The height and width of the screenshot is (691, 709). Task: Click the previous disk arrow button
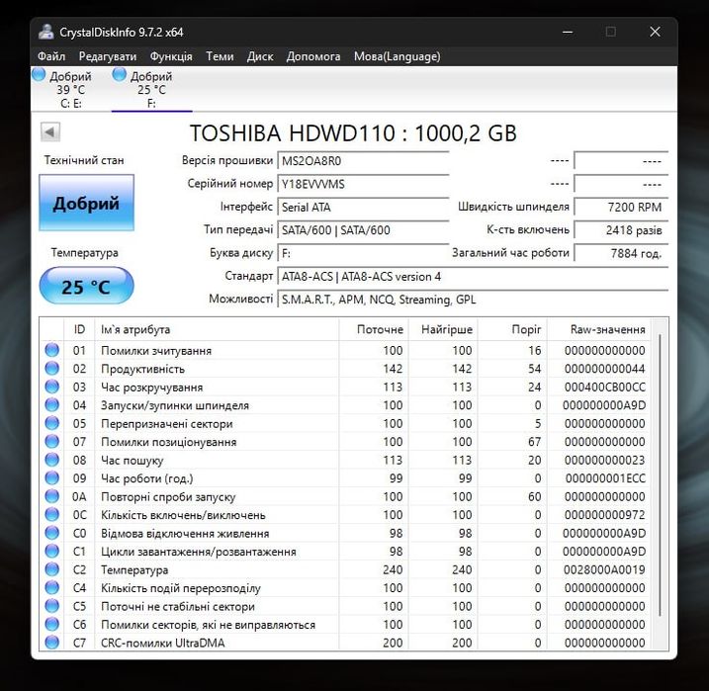coord(50,132)
